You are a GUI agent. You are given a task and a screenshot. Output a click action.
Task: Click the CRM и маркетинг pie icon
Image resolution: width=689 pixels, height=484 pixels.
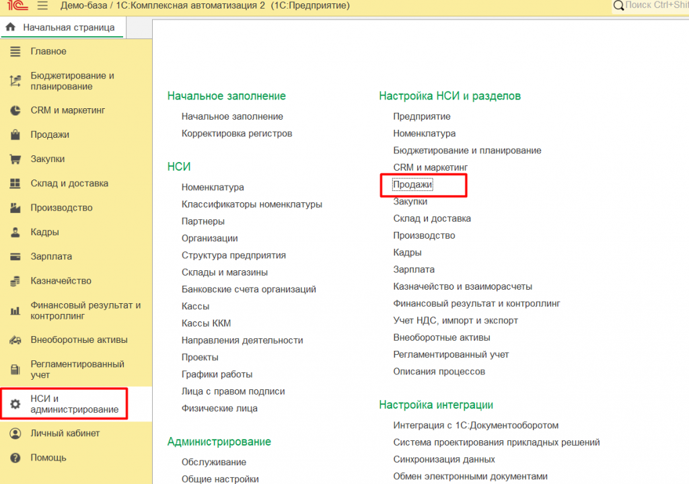click(x=15, y=110)
